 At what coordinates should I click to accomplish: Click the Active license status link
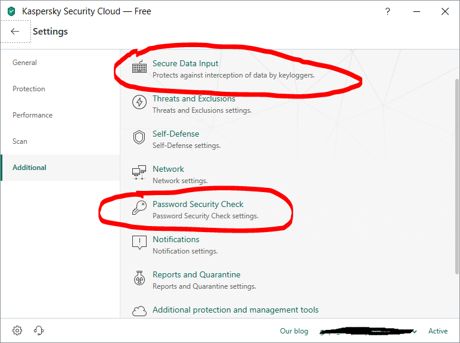[x=438, y=331]
